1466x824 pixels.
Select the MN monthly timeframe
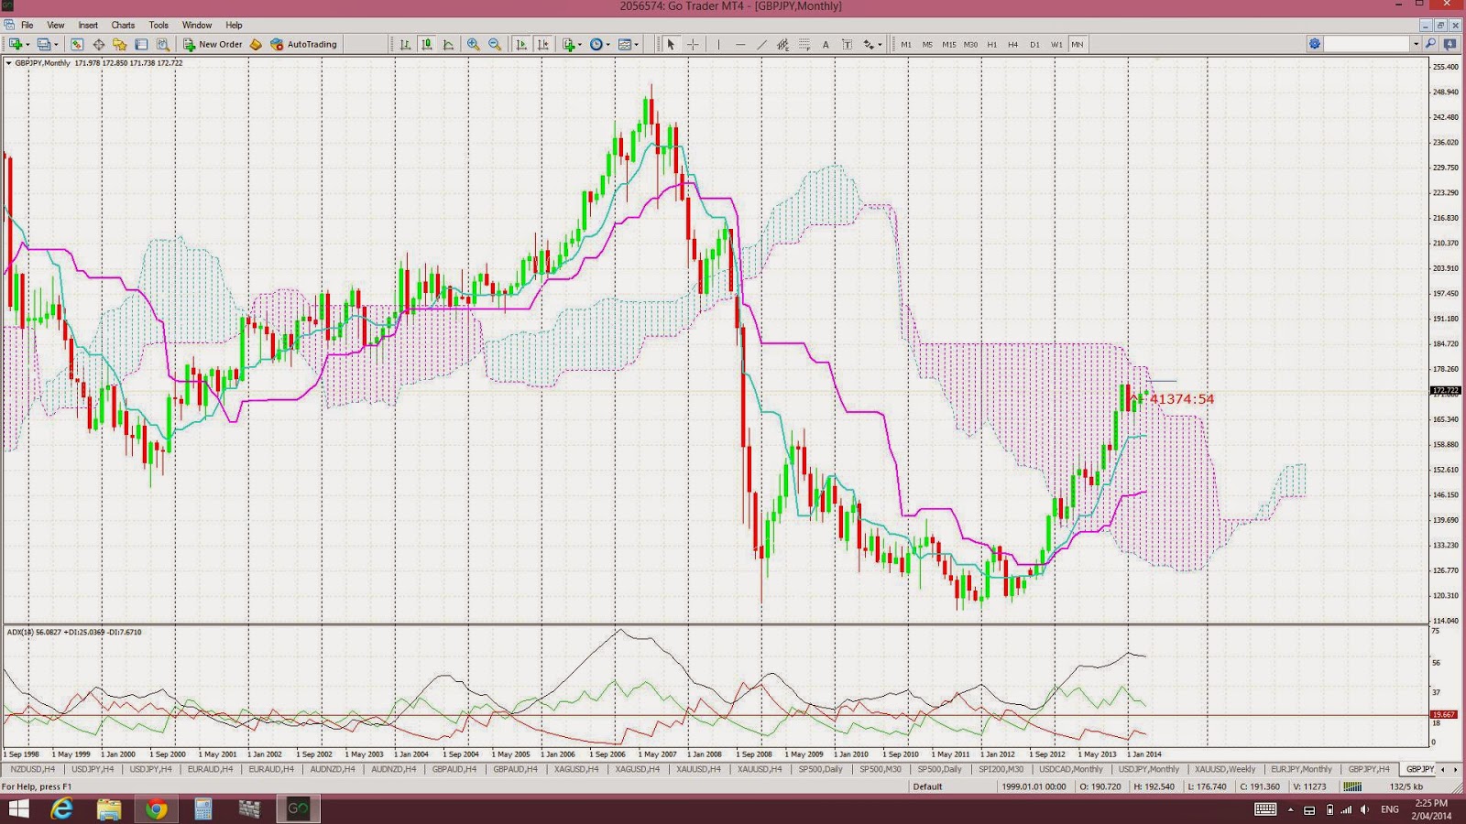(x=1078, y=44)
